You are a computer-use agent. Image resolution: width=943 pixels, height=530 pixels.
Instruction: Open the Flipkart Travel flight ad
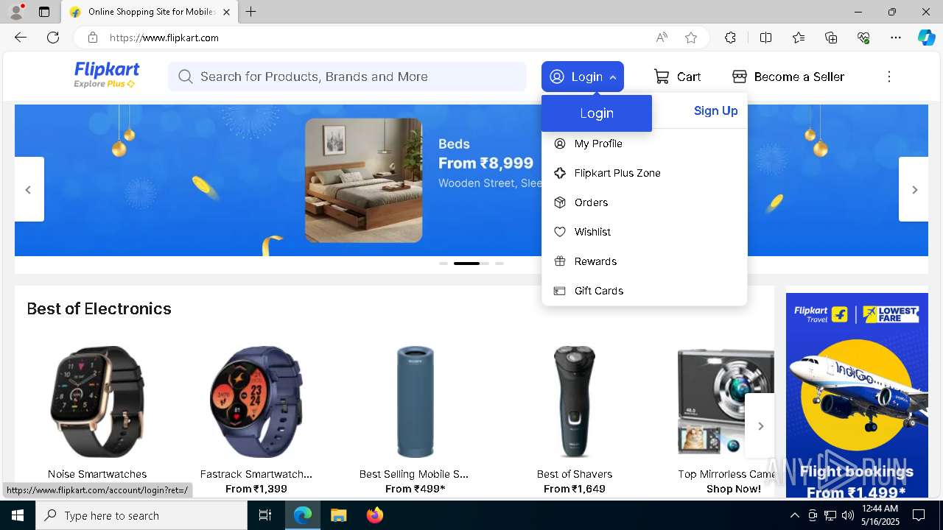pos(857,395)
